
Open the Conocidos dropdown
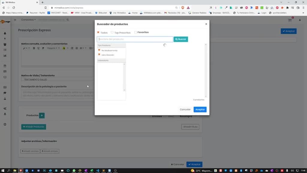[28, 20]
